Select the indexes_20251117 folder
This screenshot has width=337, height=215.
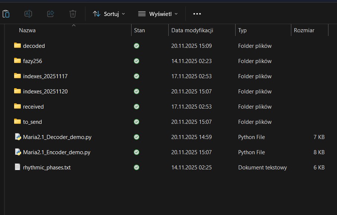pyautogui.click(x=45, y=76)
